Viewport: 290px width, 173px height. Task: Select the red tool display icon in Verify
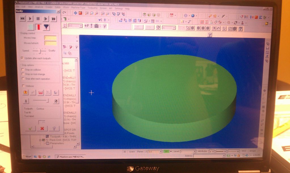39,27
